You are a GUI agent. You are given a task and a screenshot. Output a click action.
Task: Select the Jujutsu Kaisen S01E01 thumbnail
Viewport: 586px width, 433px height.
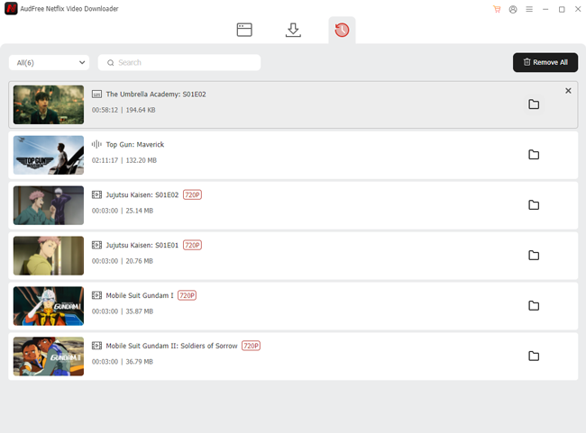pyautogui.click(x=49, y=256)
